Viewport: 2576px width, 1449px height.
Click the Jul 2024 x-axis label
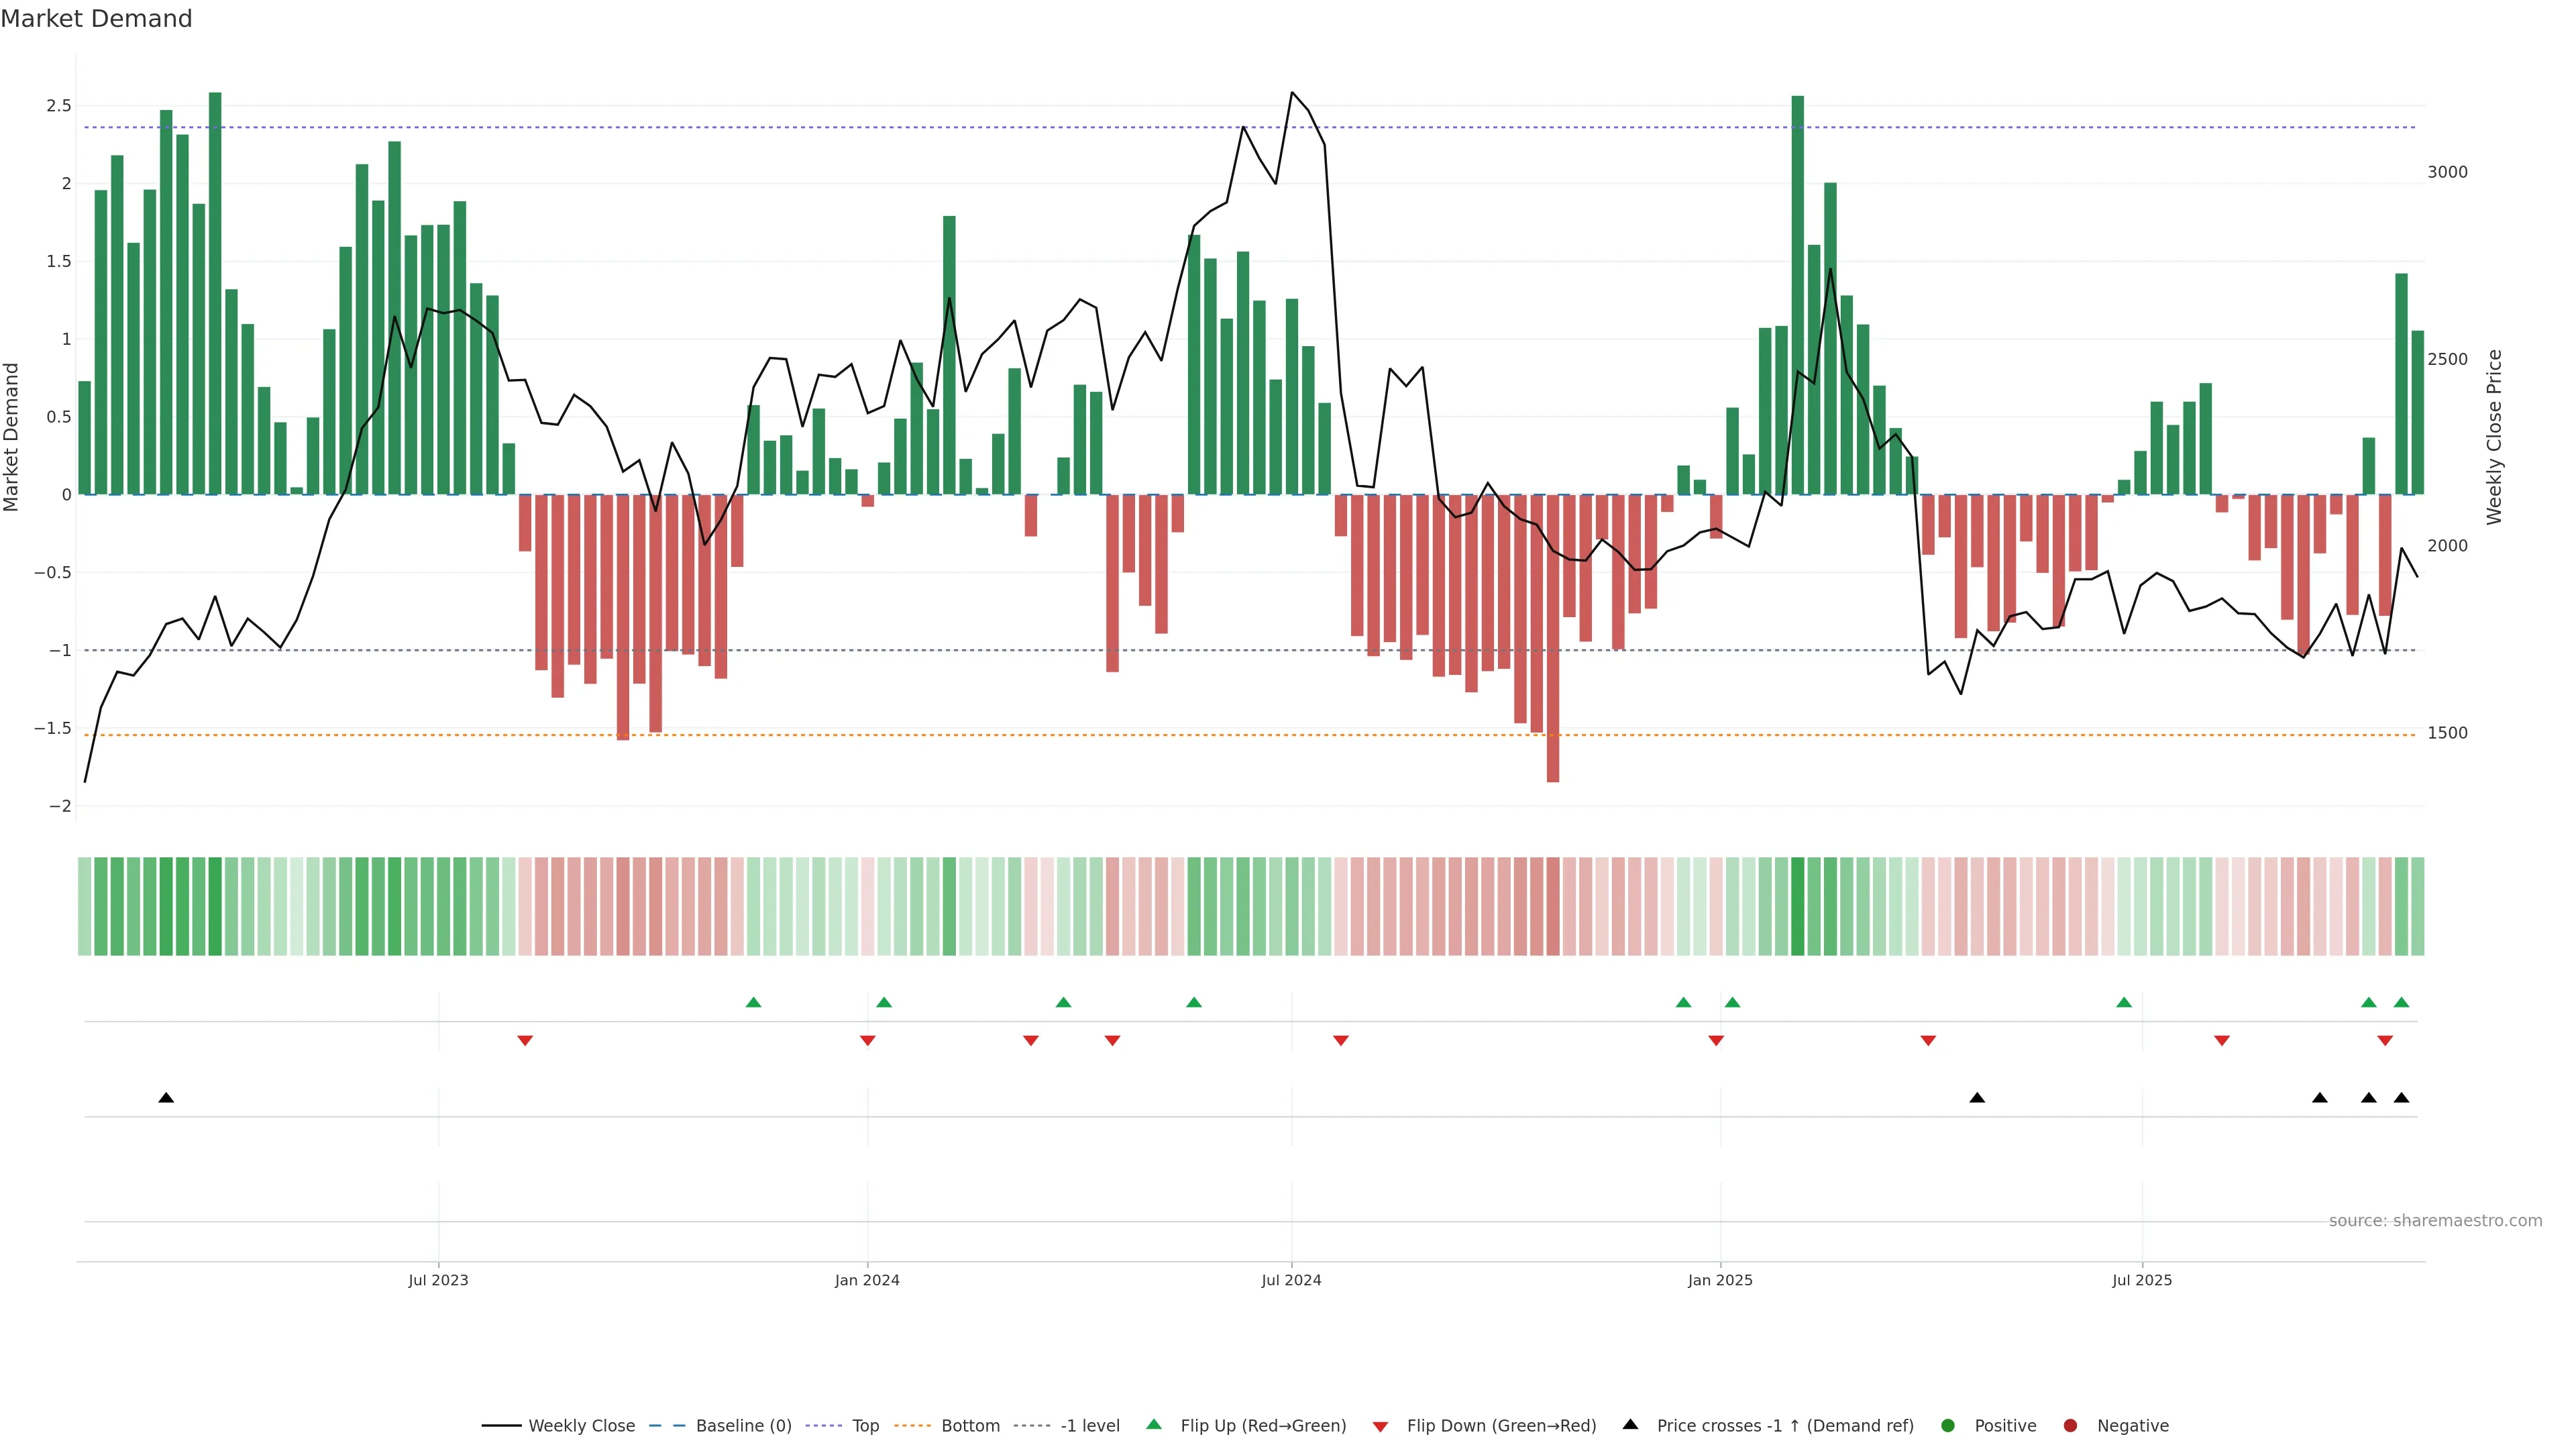point(1291,1280)
